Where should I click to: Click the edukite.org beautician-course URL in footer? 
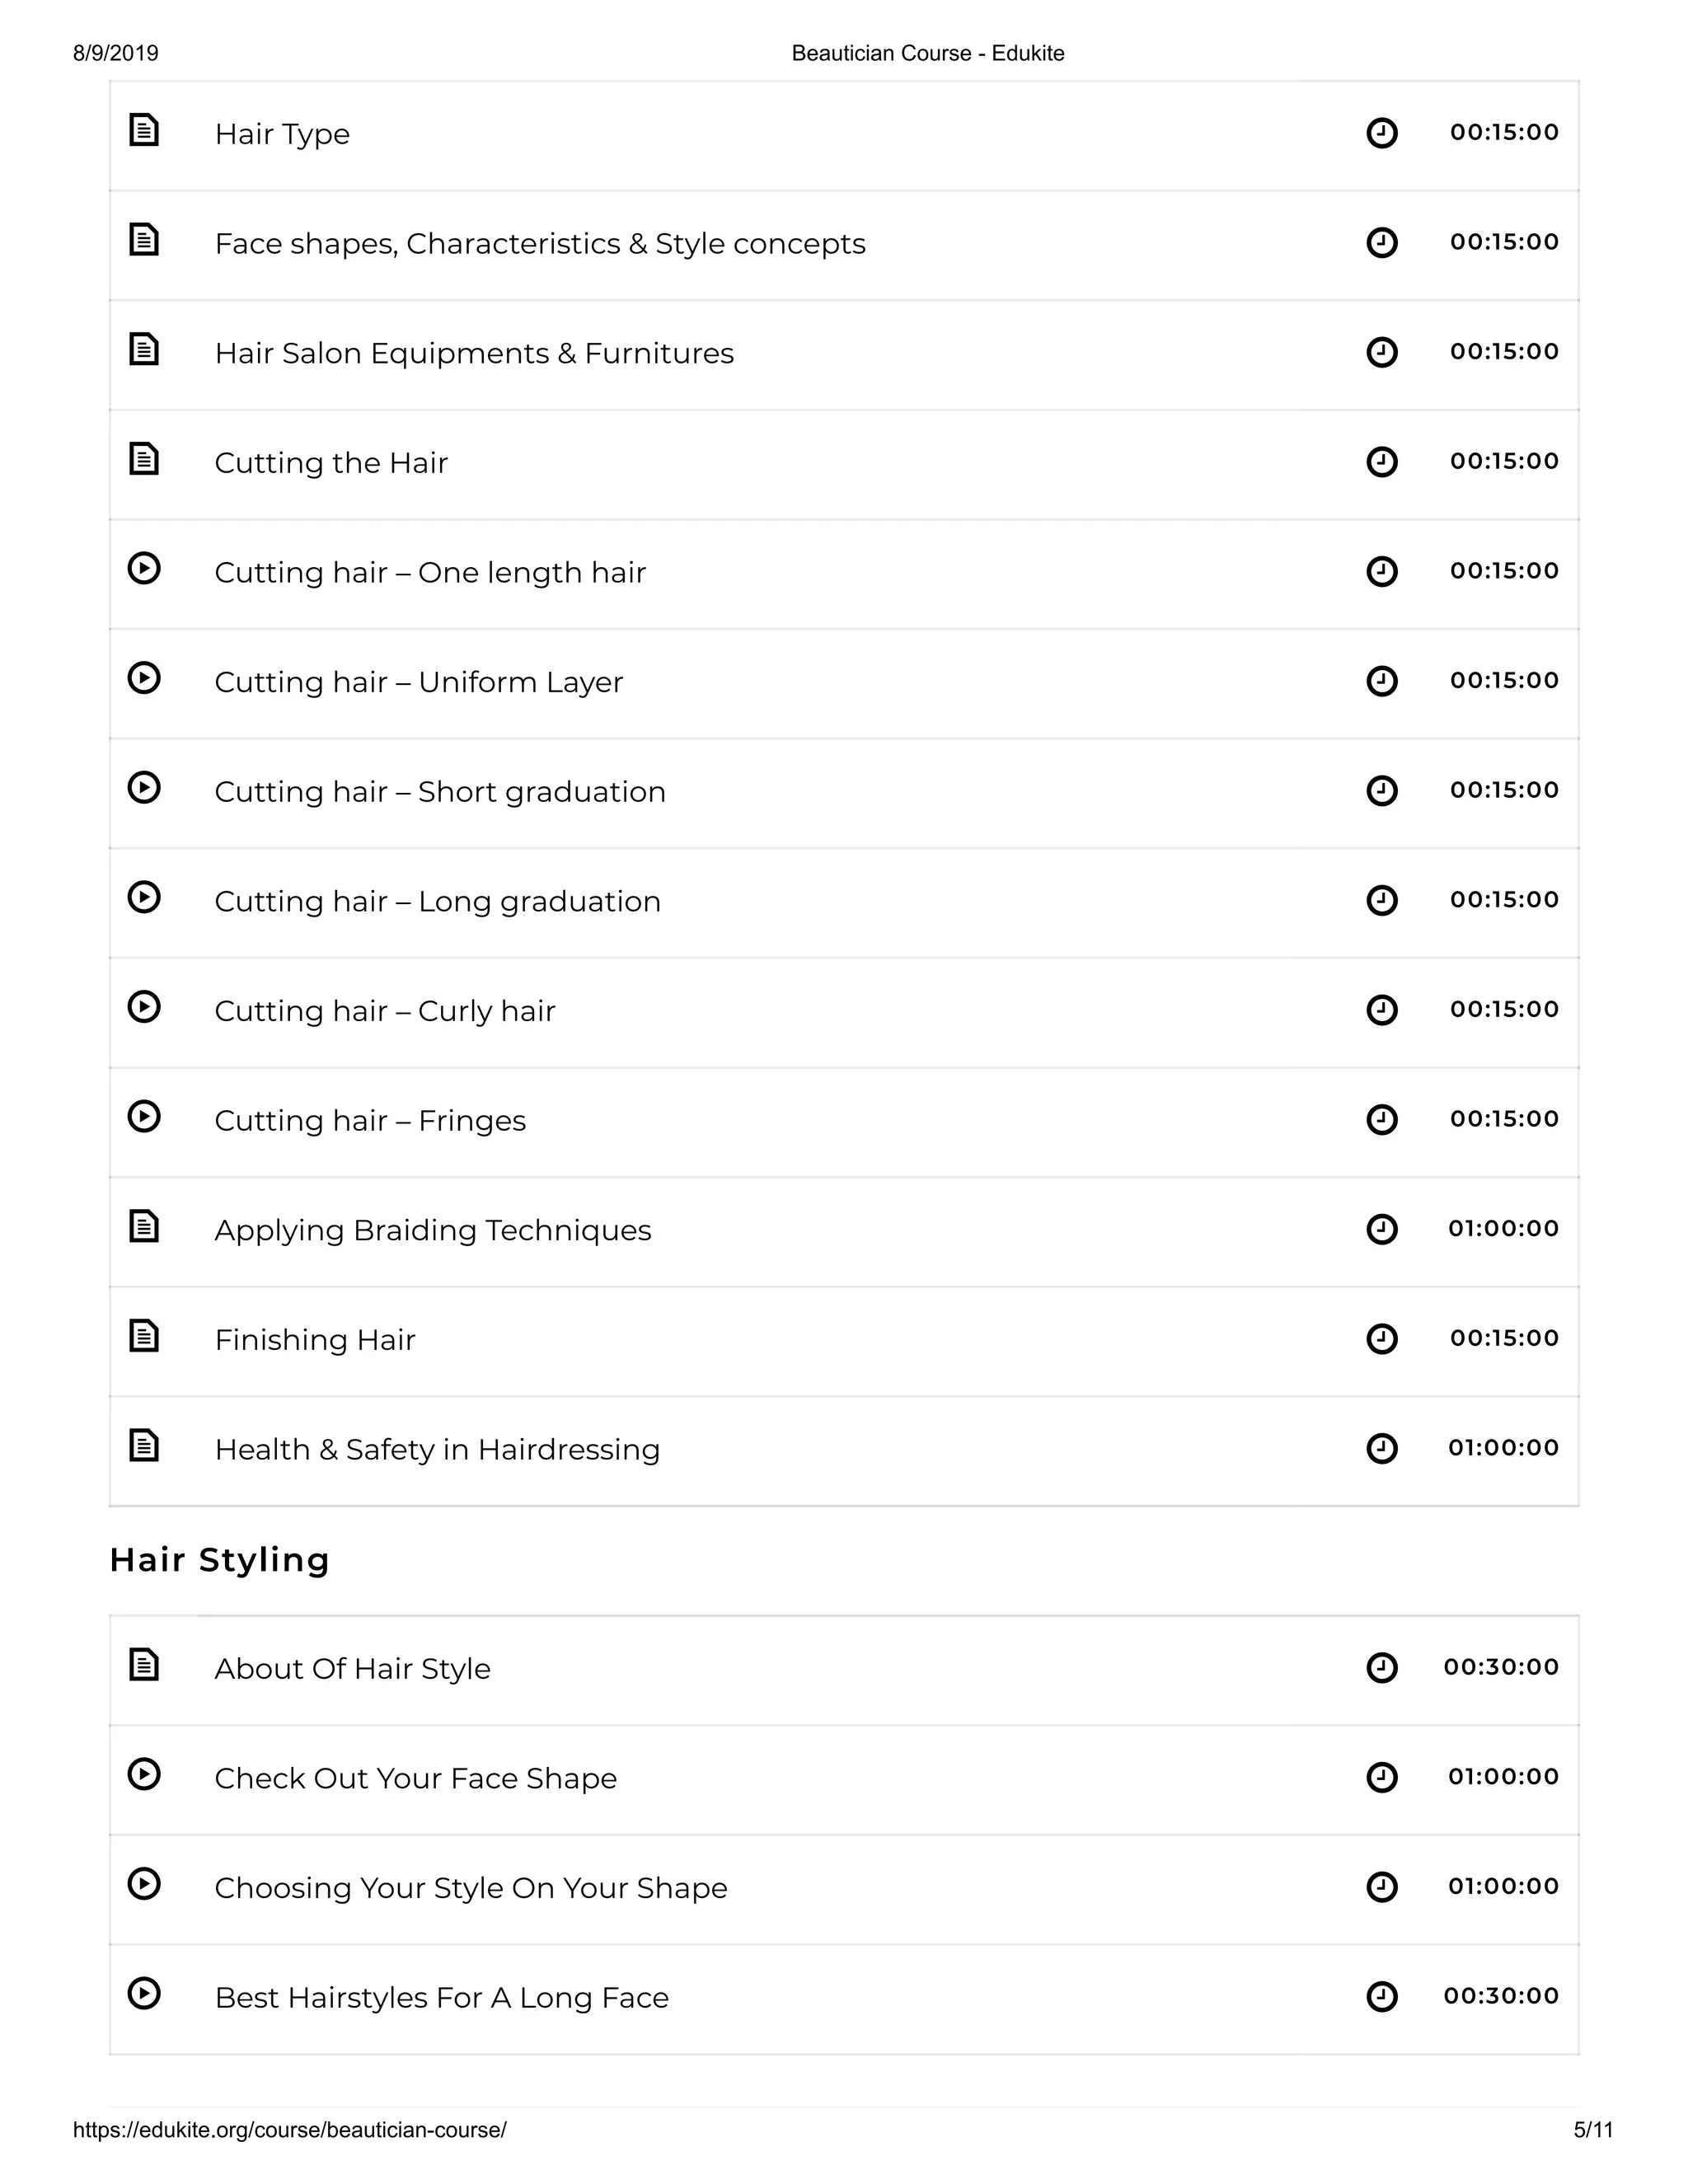pyautogui.click(x=290, y=2130)
